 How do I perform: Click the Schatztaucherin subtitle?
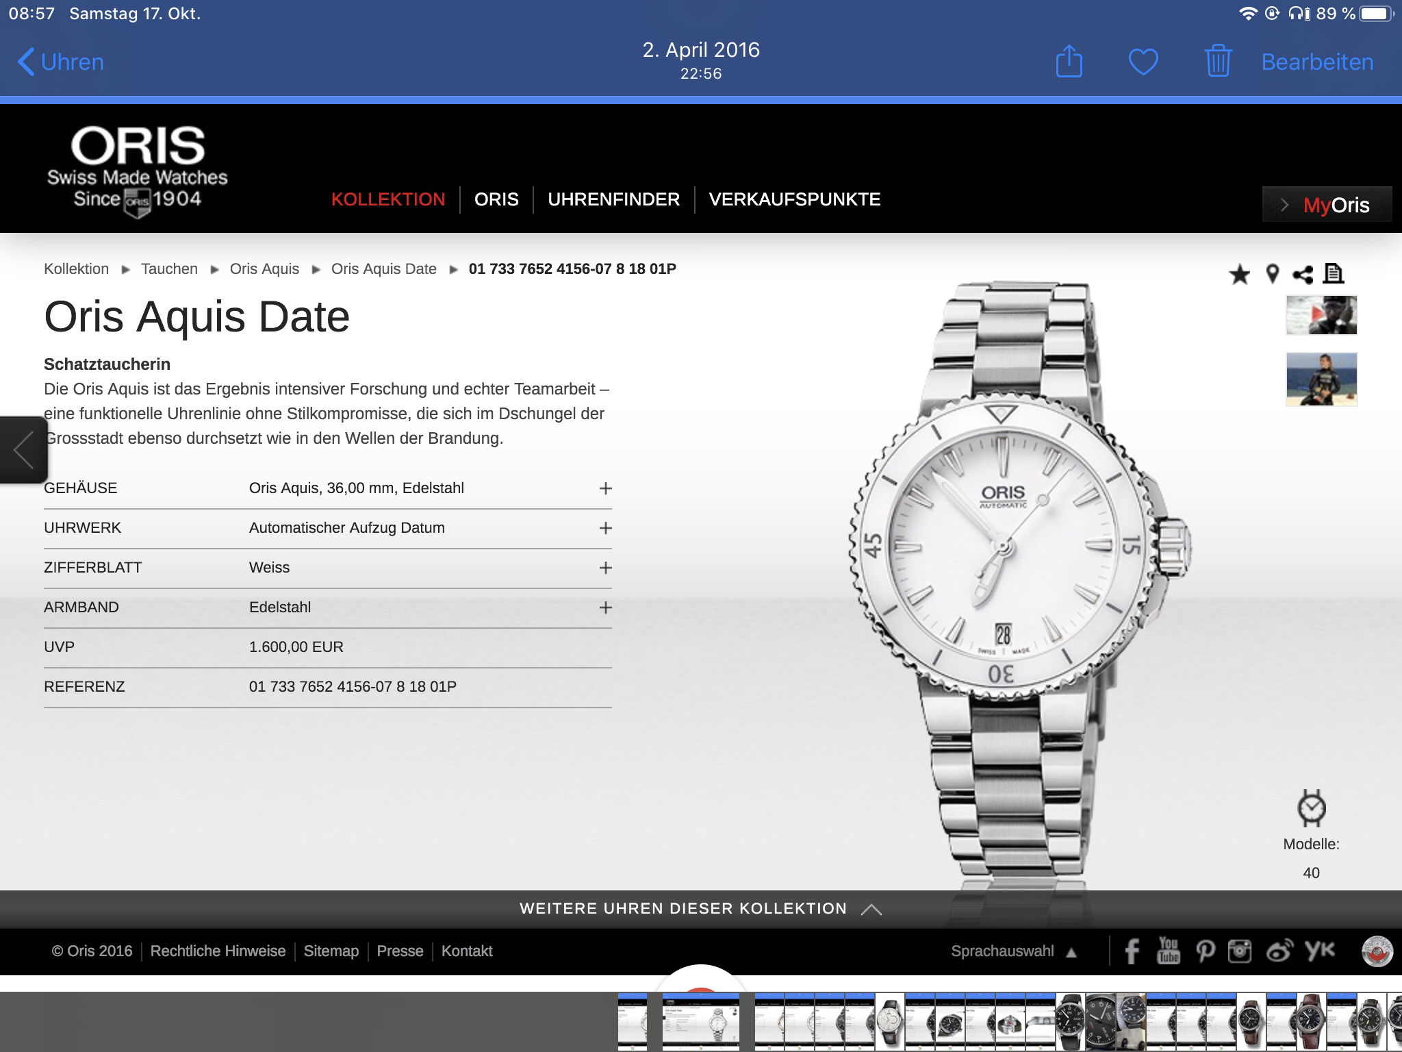[x=107, y=364]
